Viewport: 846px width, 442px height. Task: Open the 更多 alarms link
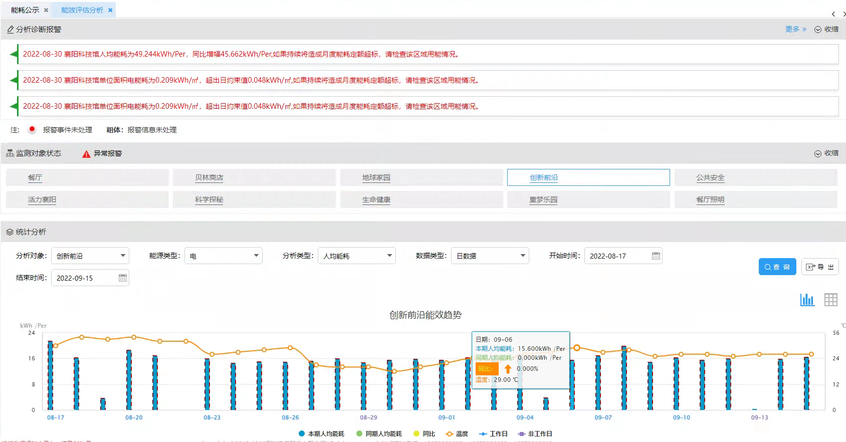point(795,30)
